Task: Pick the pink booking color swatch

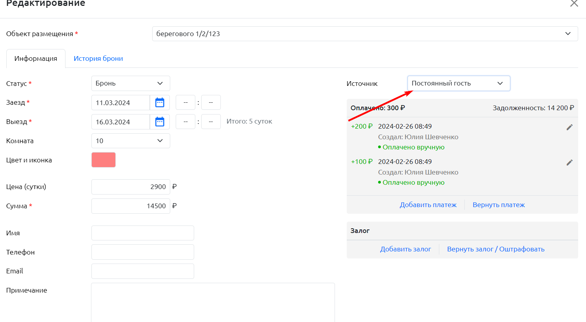Action: point(104,160)
